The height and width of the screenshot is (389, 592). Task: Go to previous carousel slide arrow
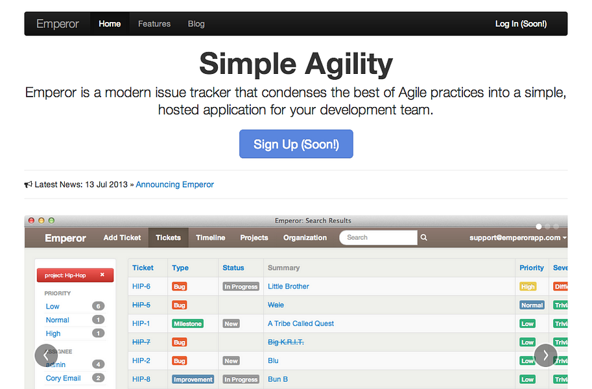coord(46,355)
